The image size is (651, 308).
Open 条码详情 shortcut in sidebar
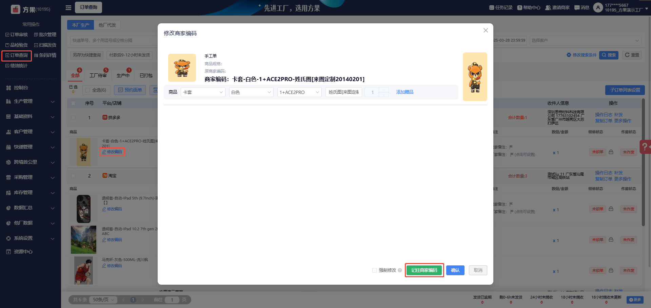coord(45,55)
